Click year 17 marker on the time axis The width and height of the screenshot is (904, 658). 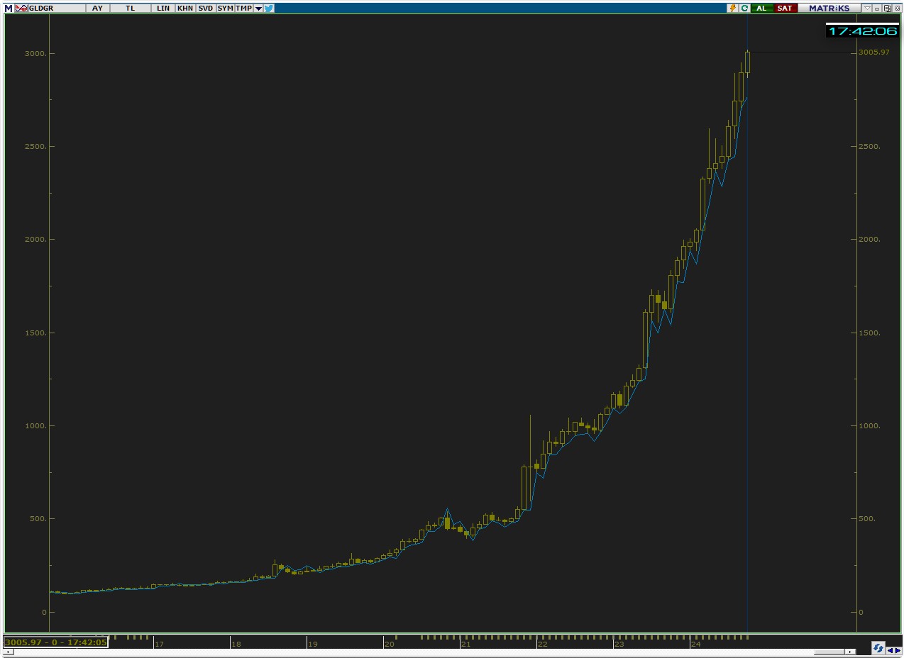click(160, 644)
